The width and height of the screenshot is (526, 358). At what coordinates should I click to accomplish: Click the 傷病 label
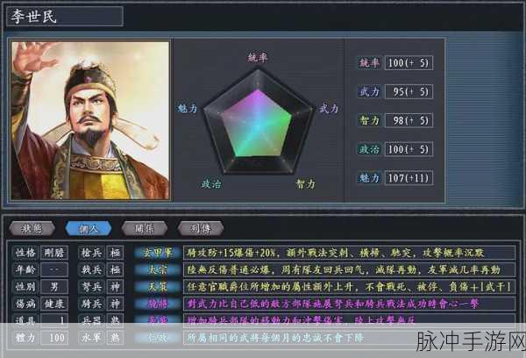pos(25,304)
